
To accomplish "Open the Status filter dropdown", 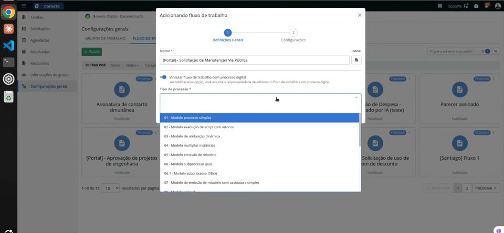I will (132, 65).
